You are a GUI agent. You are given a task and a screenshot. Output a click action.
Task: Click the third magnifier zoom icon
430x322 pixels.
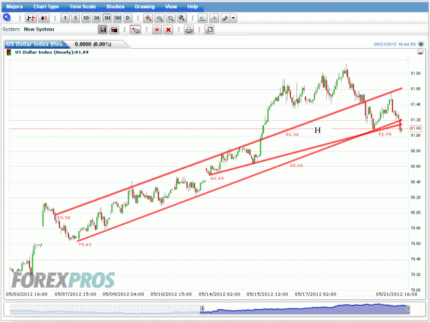point(171,19)
